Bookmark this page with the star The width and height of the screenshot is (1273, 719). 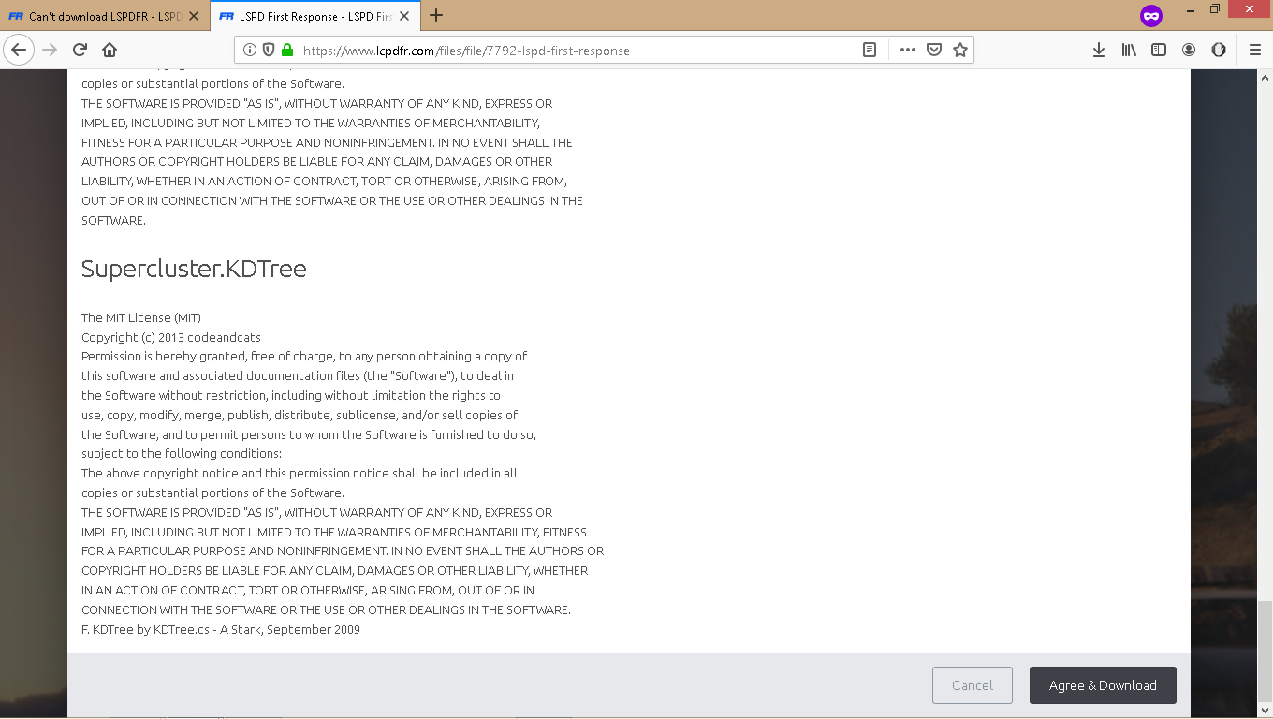959,51
